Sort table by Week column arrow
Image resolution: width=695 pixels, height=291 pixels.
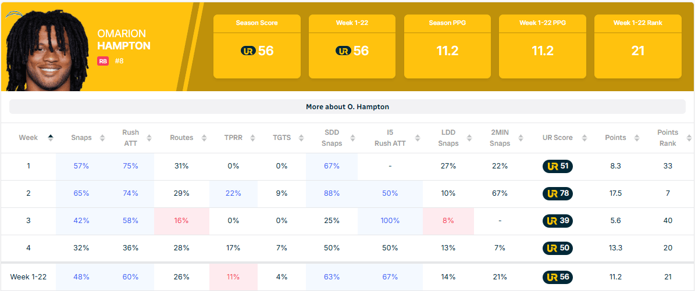click(51, 138)
